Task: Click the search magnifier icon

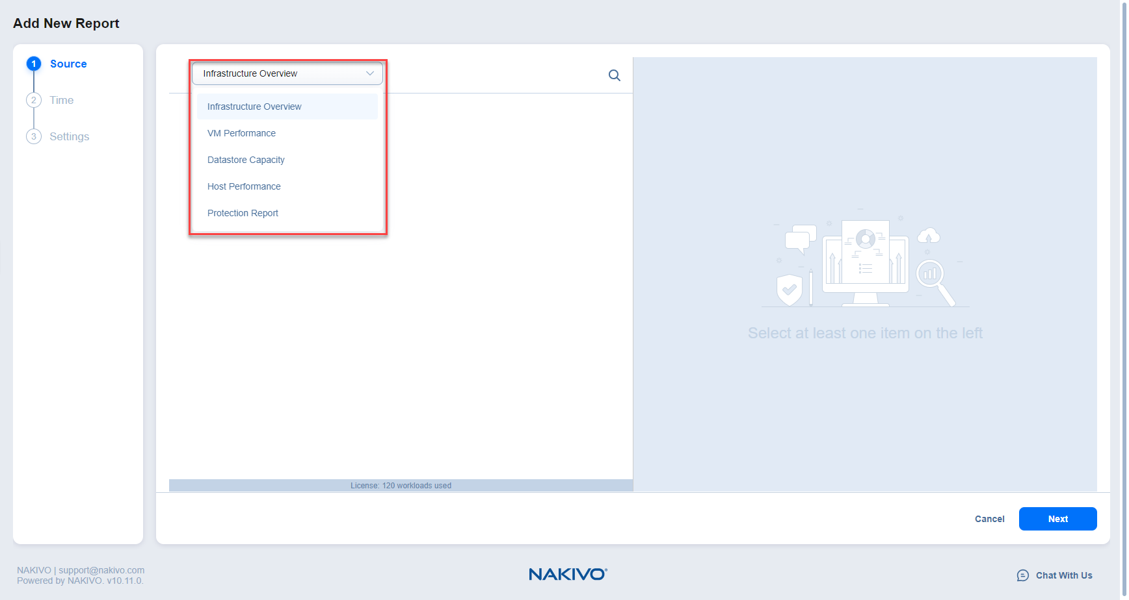Action: [614, 75]
